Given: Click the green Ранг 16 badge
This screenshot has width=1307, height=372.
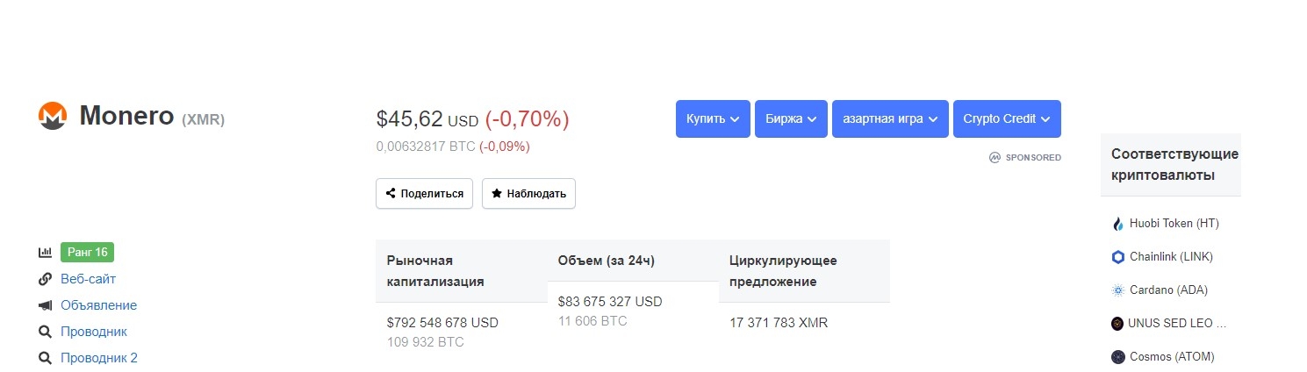Looking at the screenshot, I should (x=87, y=253).
